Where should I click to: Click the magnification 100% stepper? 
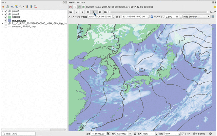(157, 134)
